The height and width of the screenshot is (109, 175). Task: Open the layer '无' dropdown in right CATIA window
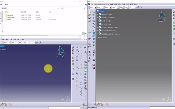coord(132,7)
